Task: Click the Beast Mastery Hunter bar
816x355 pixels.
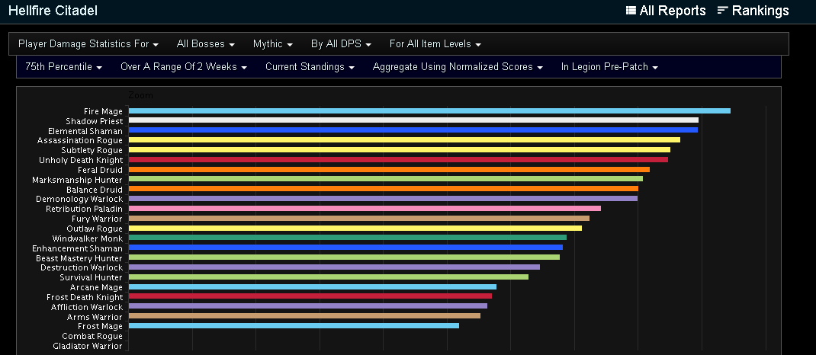Action: tap(344, 257)
